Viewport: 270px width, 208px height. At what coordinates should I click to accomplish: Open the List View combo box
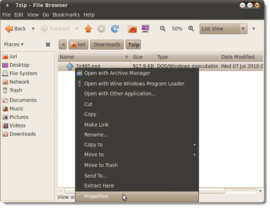(223, 29)
